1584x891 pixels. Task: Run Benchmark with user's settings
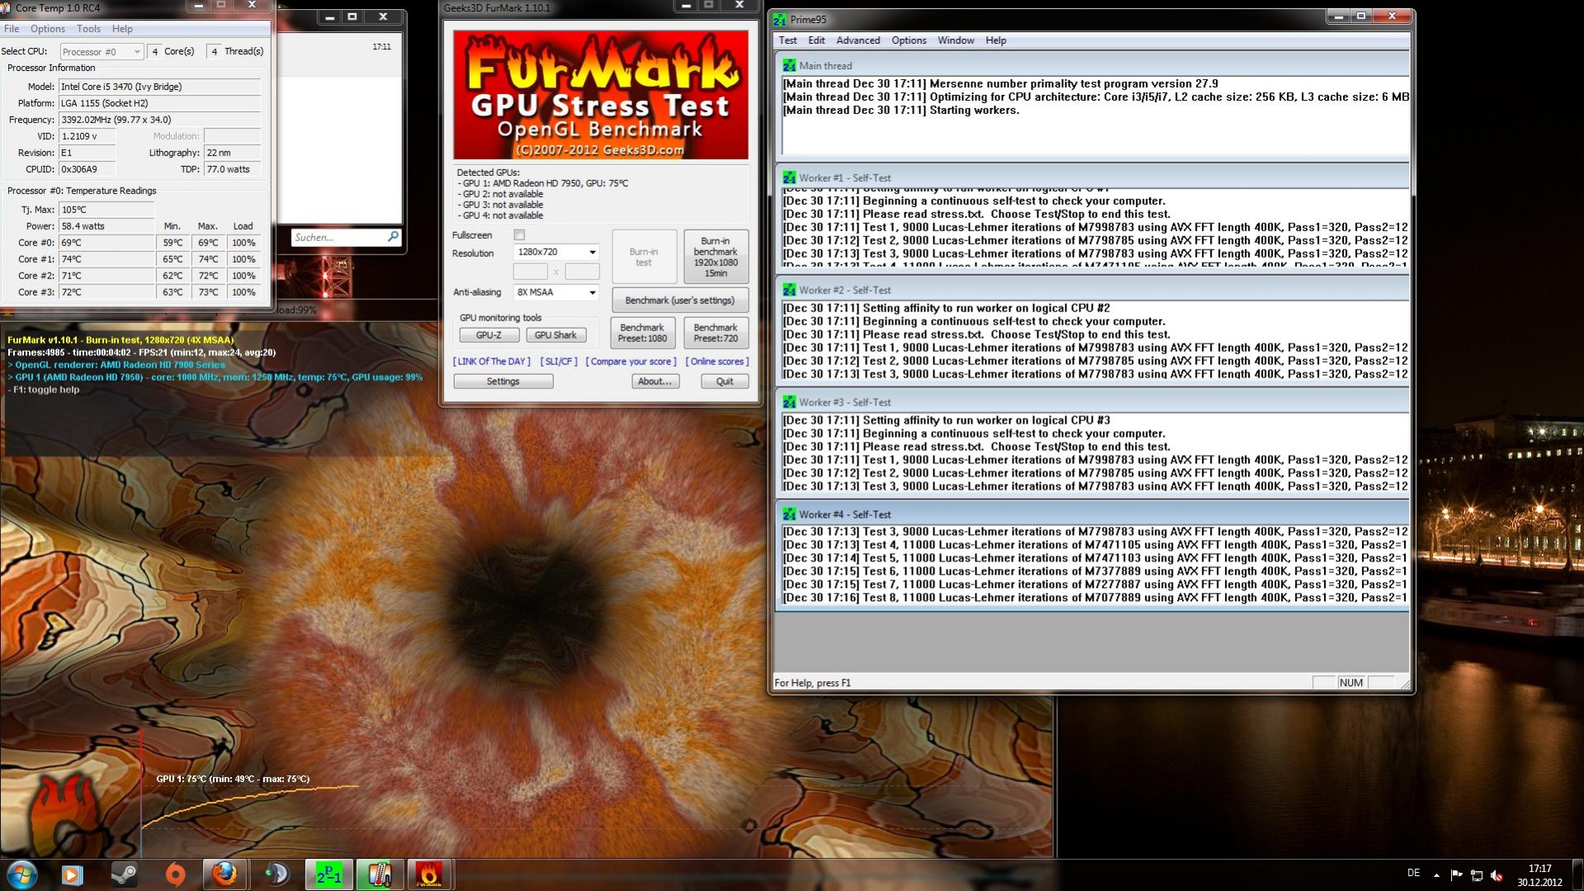pyautogui.click(x=679, y=301)
